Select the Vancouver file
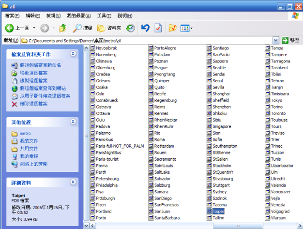 click(278, 192)
